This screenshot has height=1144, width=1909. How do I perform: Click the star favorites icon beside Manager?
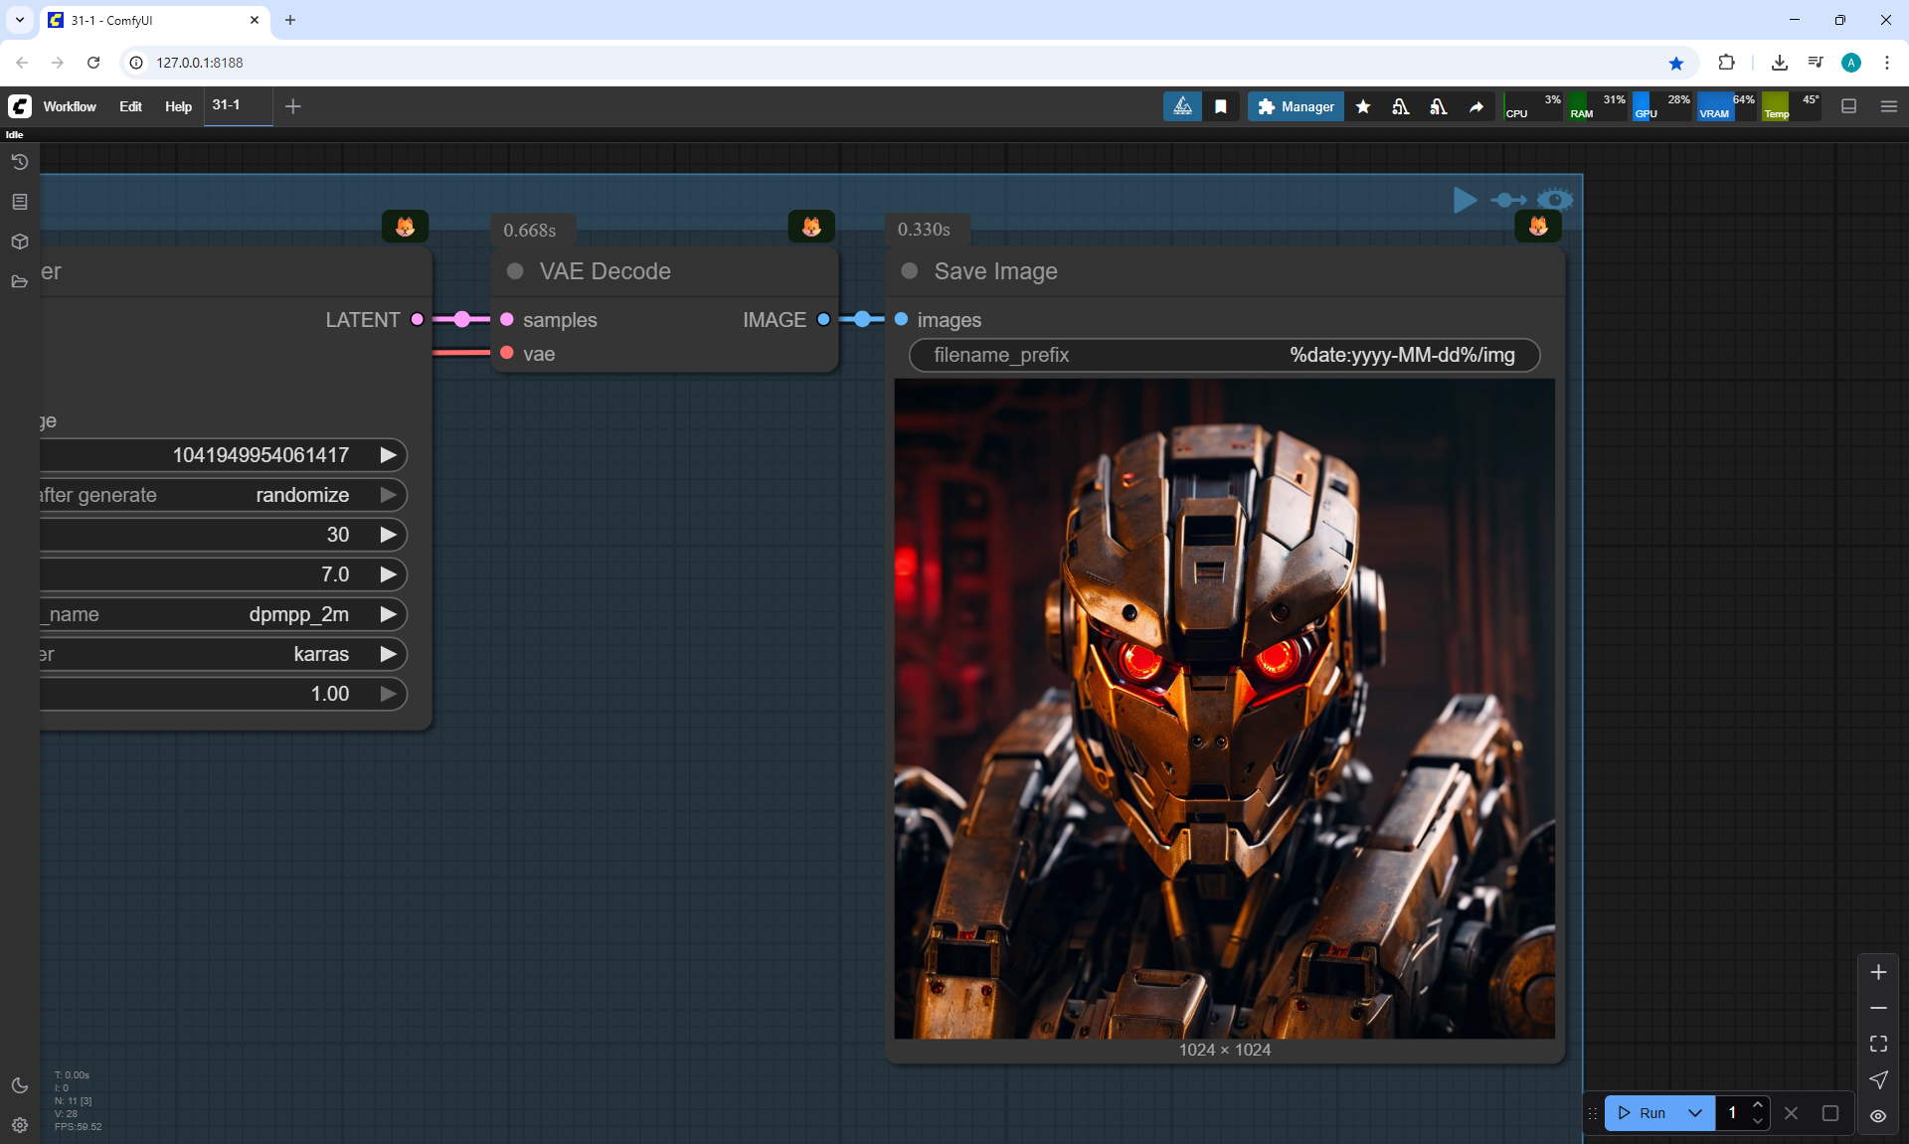[x=1363, y=106]
